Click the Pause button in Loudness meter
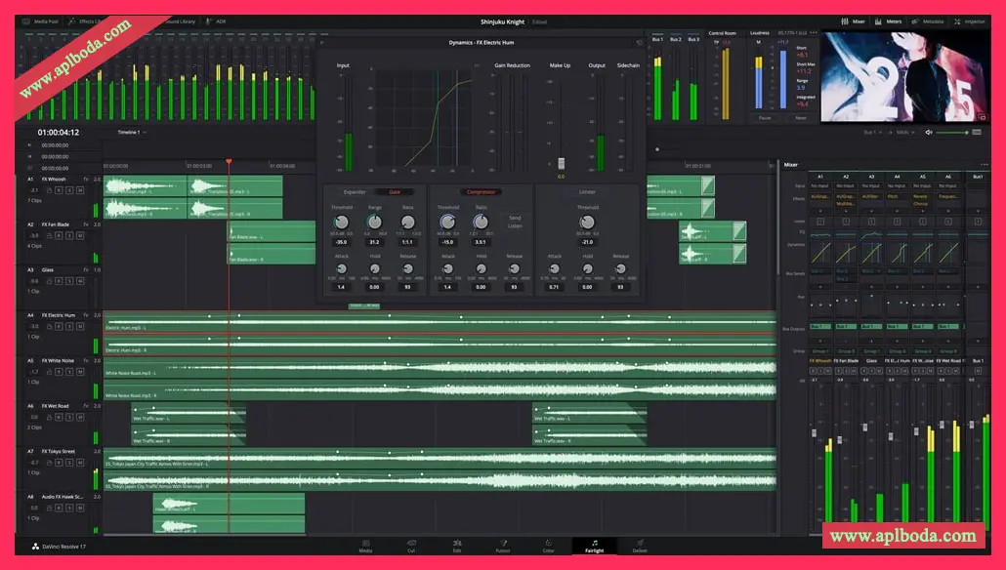 764,117
